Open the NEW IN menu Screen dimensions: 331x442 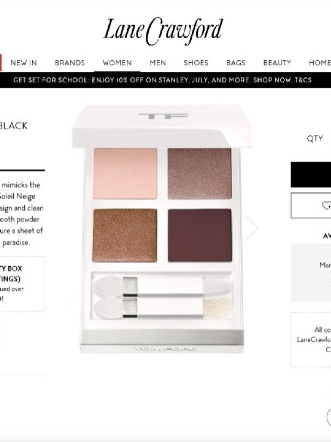pyautogui.click(x=24, y=63)
